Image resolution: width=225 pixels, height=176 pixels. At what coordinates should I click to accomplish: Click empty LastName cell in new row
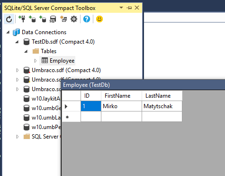[x=162, y=117]
